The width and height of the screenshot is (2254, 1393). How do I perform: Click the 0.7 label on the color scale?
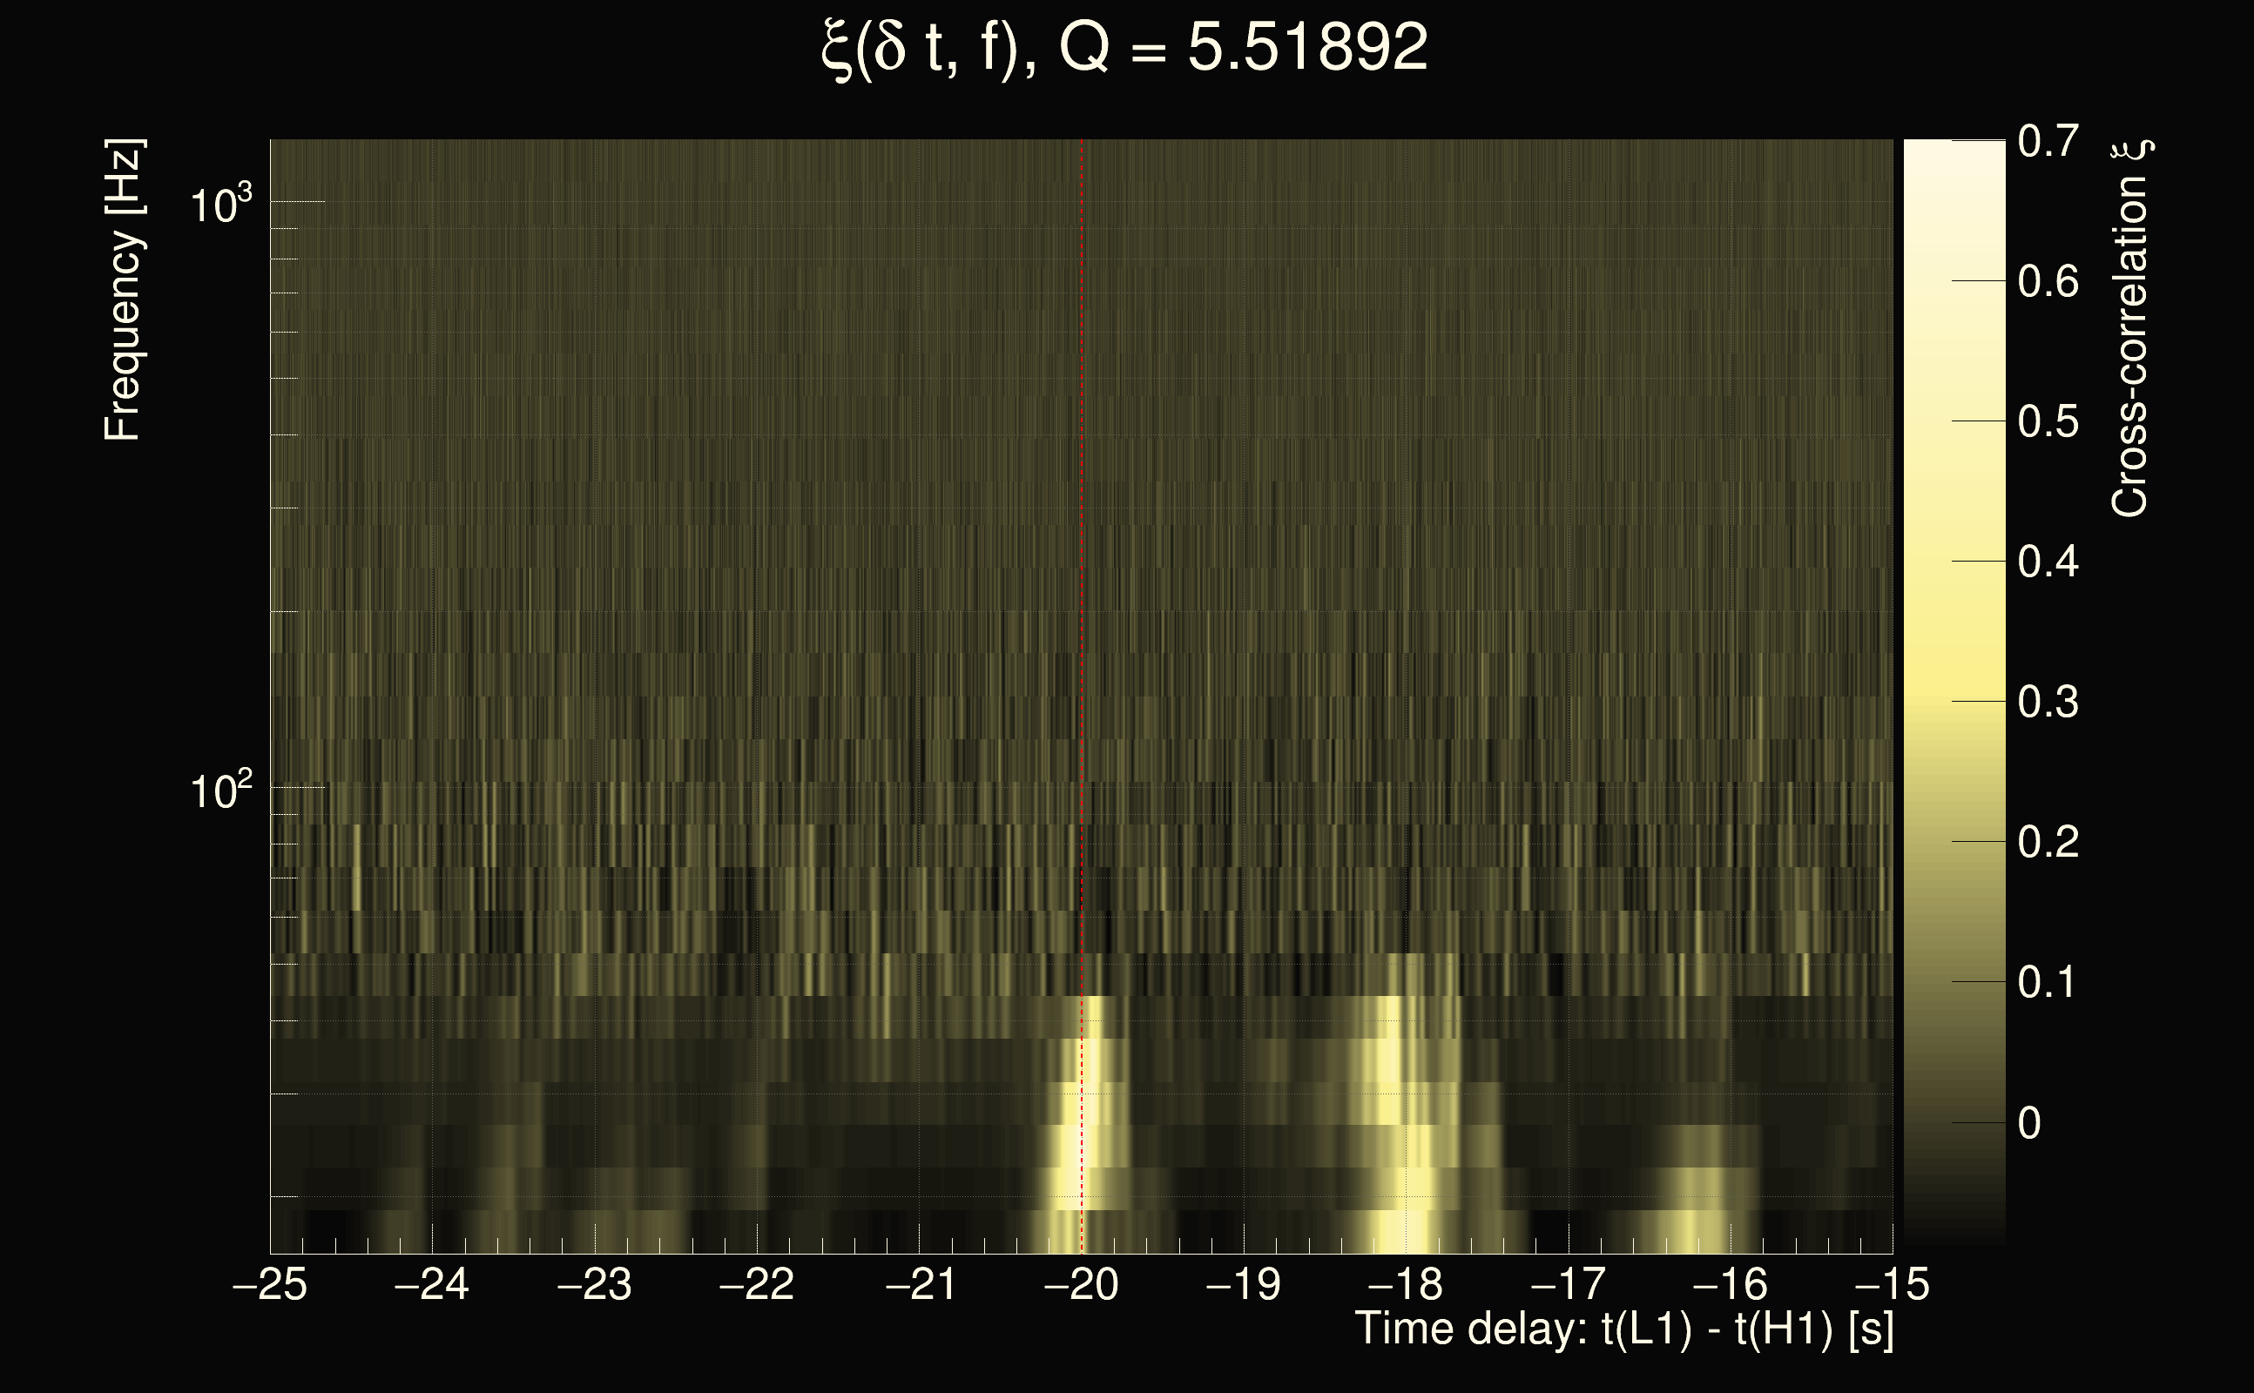tap(2048, 142)
